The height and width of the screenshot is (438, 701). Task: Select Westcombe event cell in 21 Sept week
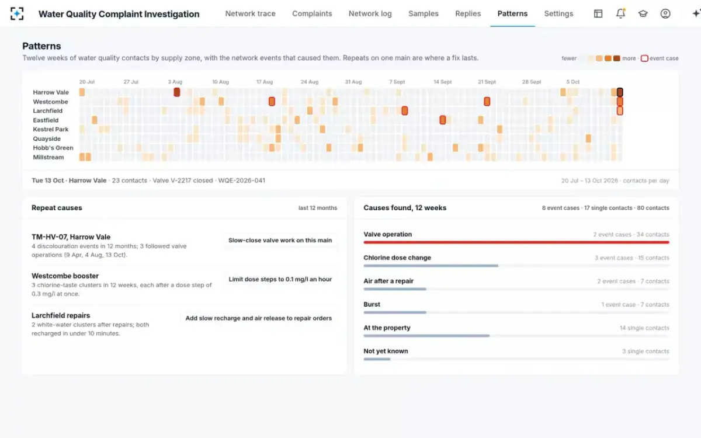point(487,102)
